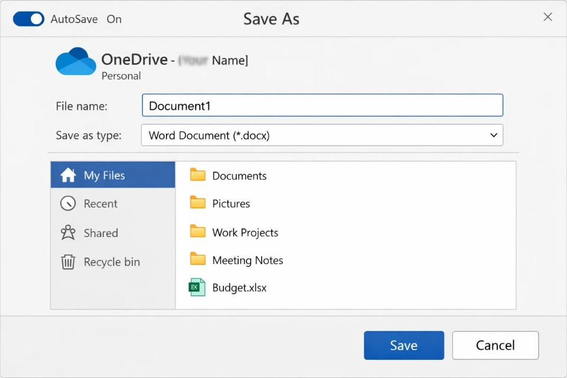The height and width of the screenshot is (378, 567).
Task: Click inside the File name field
Action: tap(322, 105)
